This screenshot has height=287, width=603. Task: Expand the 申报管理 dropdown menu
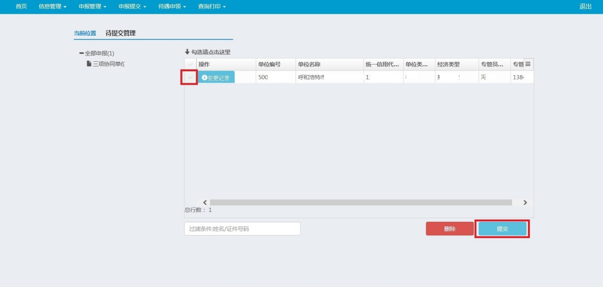pyautogui.click(x=92, y=7)
